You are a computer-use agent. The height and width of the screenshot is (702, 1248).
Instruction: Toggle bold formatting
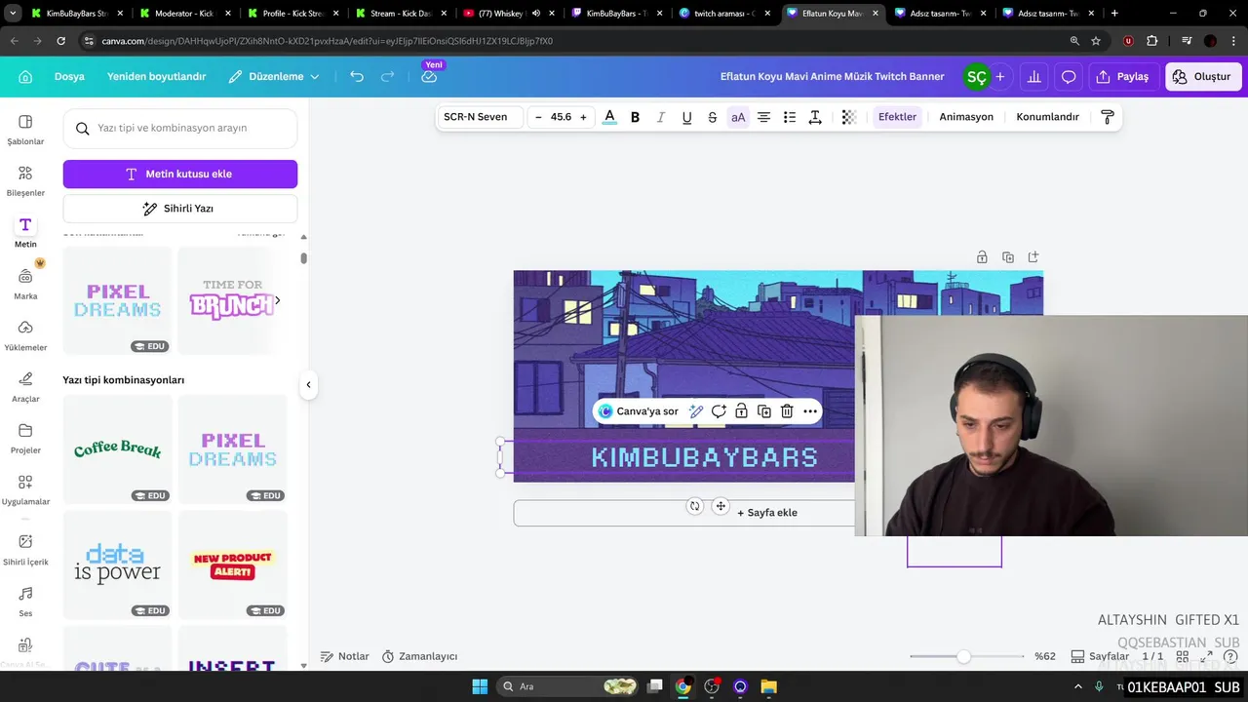coord(635,117)
